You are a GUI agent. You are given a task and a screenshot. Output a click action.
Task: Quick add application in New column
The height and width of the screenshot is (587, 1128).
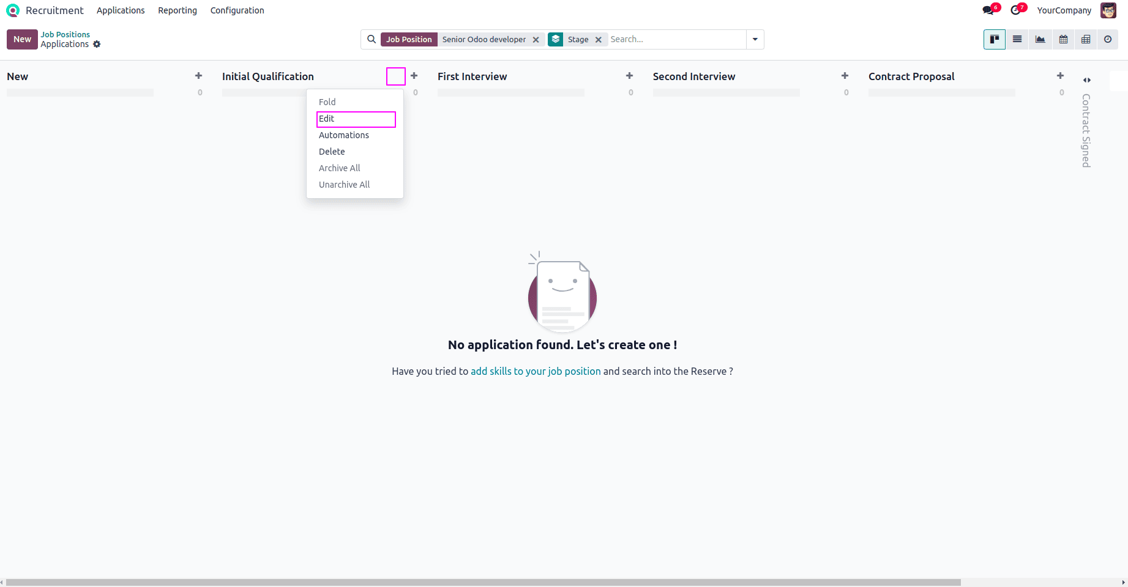click(x=198, y=76)
